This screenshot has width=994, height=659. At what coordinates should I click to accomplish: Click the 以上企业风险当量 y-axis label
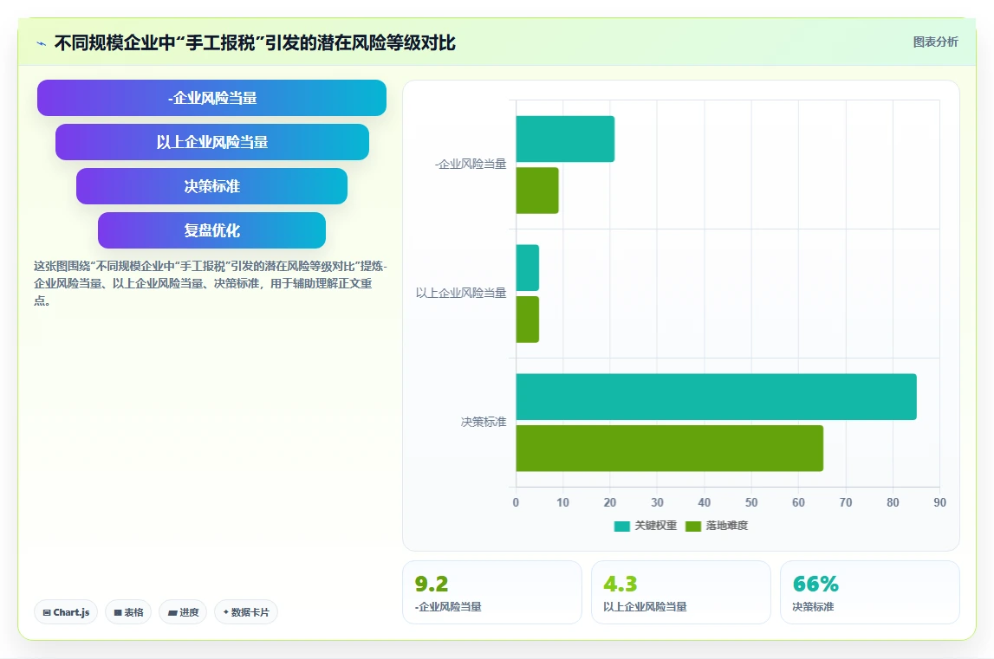pos(461,293)
